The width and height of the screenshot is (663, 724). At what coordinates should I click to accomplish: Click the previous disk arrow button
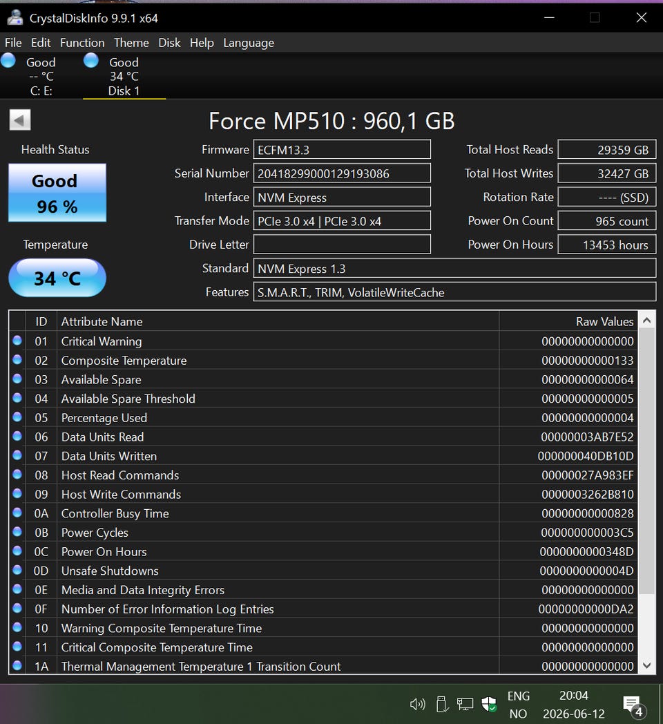click(x=20, y=120)
